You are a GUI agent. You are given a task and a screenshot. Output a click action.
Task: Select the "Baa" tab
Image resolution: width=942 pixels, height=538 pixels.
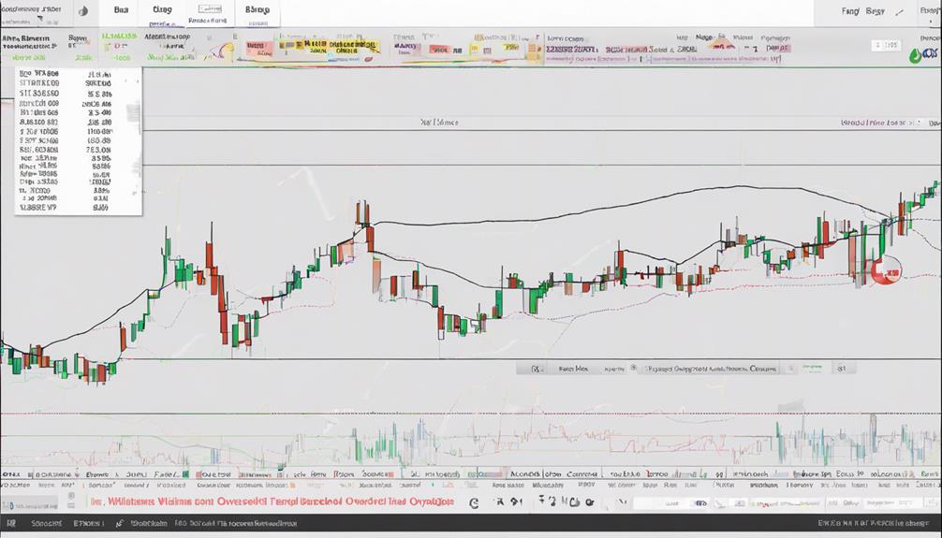121,10
